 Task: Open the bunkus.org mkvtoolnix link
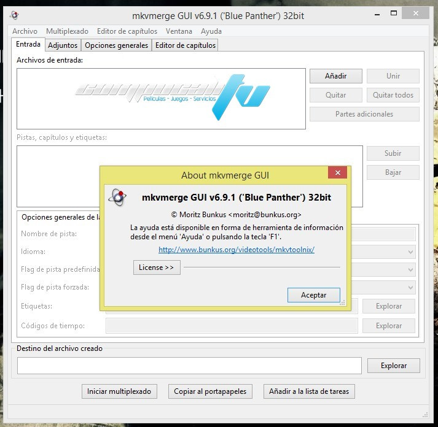237,249
